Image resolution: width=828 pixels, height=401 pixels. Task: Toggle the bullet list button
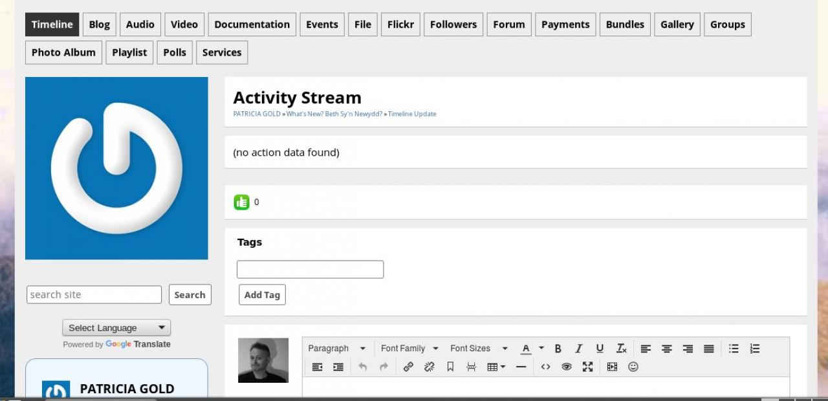pyautogui.click(x=734, y=349)
